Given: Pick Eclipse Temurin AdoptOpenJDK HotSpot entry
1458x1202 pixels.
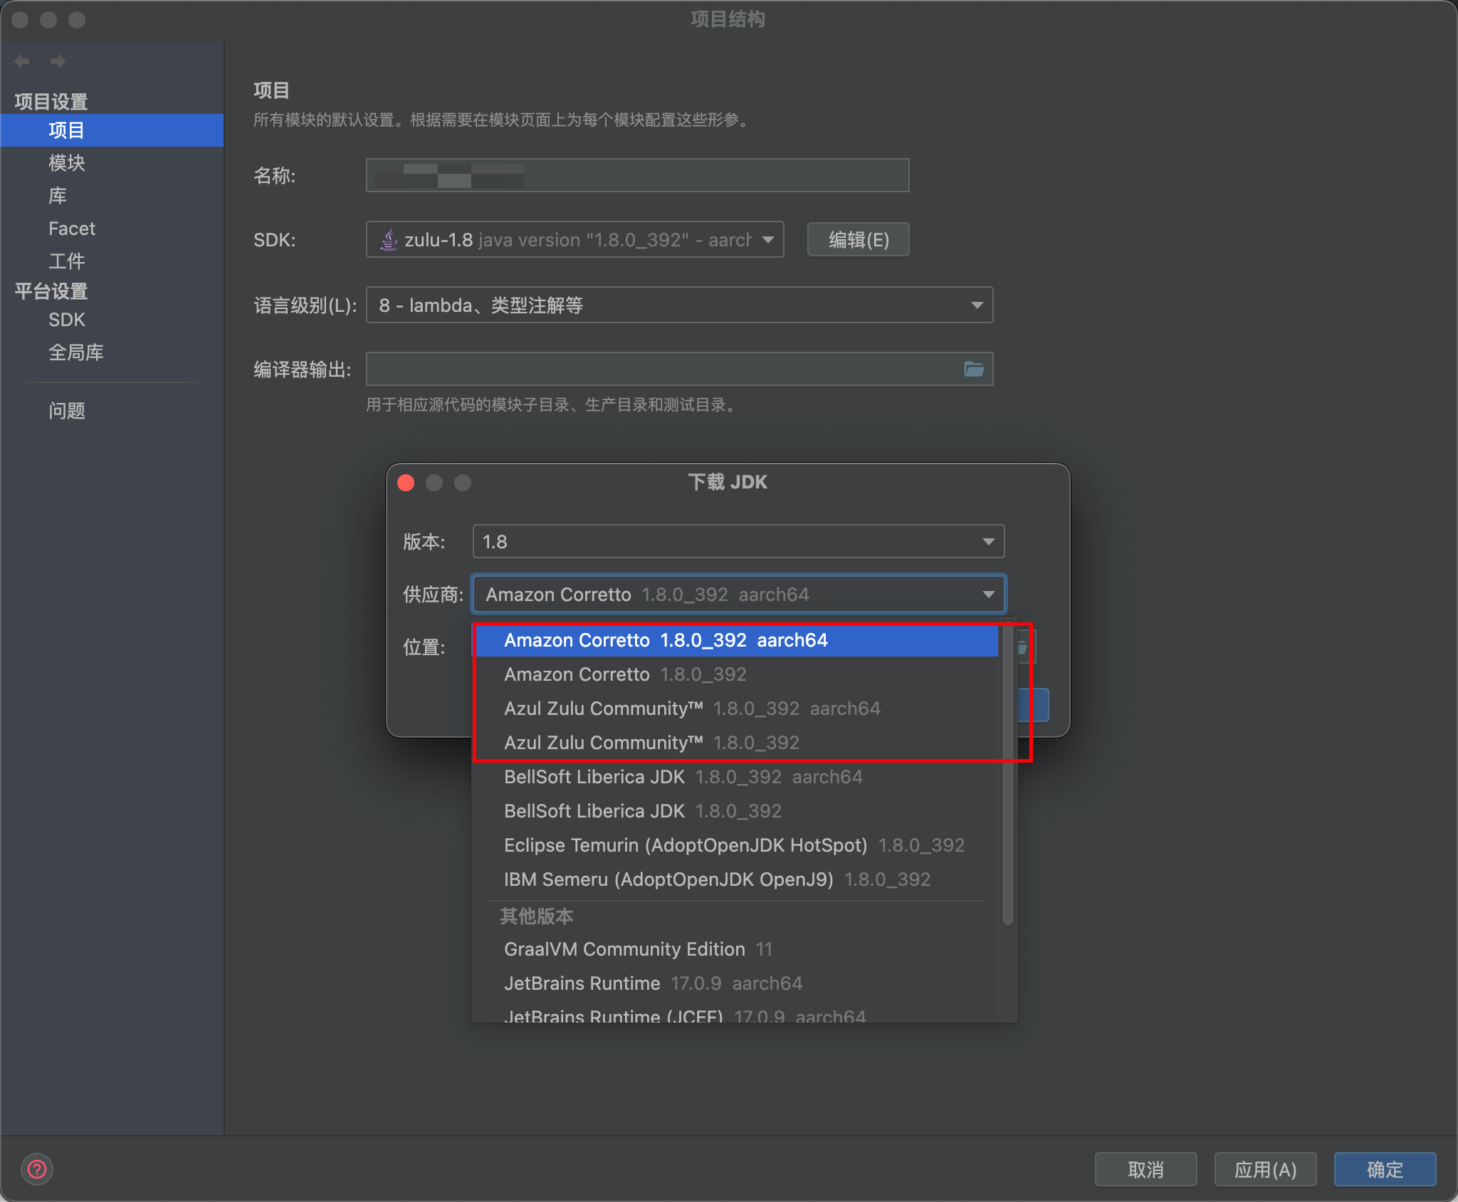Looking at the screenshot, I should 733,845.
